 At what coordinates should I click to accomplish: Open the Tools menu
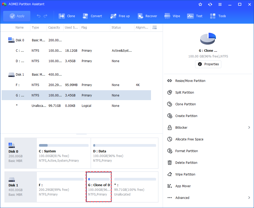click(x=218, y=16)
